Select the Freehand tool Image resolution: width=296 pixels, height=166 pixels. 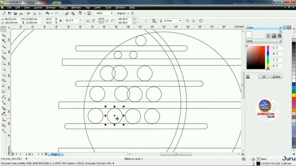pos(3,52)
